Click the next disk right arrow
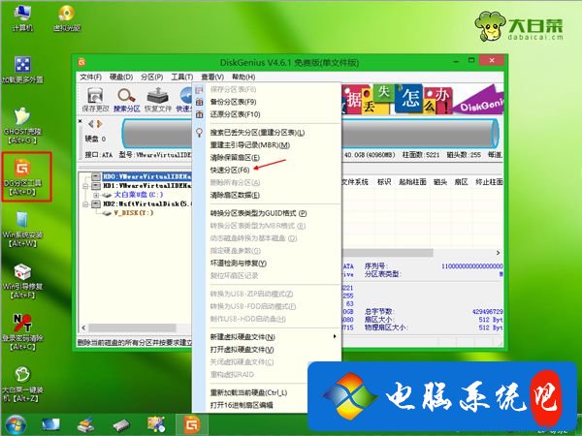Viewport: 582px width, 436px height. [x=99, y=124]
